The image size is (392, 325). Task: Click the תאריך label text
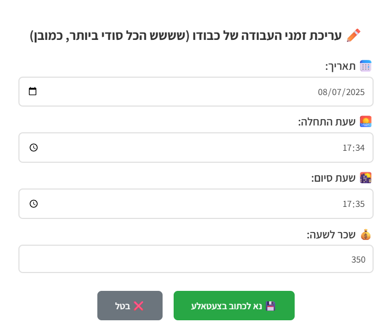340,67
